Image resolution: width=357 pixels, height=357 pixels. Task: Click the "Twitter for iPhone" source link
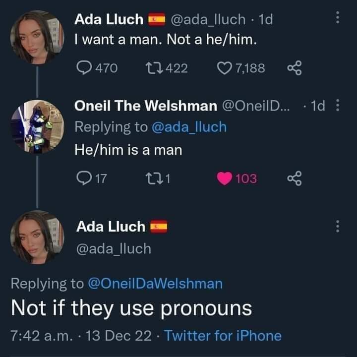[x=223, y=336]
